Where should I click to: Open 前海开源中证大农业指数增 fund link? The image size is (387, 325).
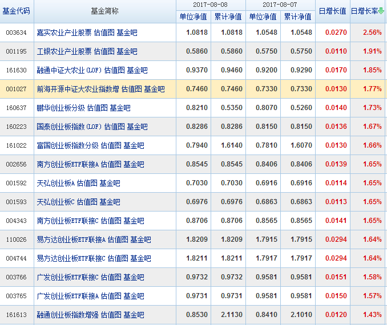pos(78,89)
